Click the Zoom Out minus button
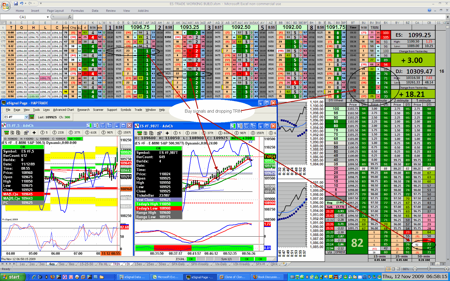Image resolution: width=450 pixels, height=281 pixels. [415, 269]
